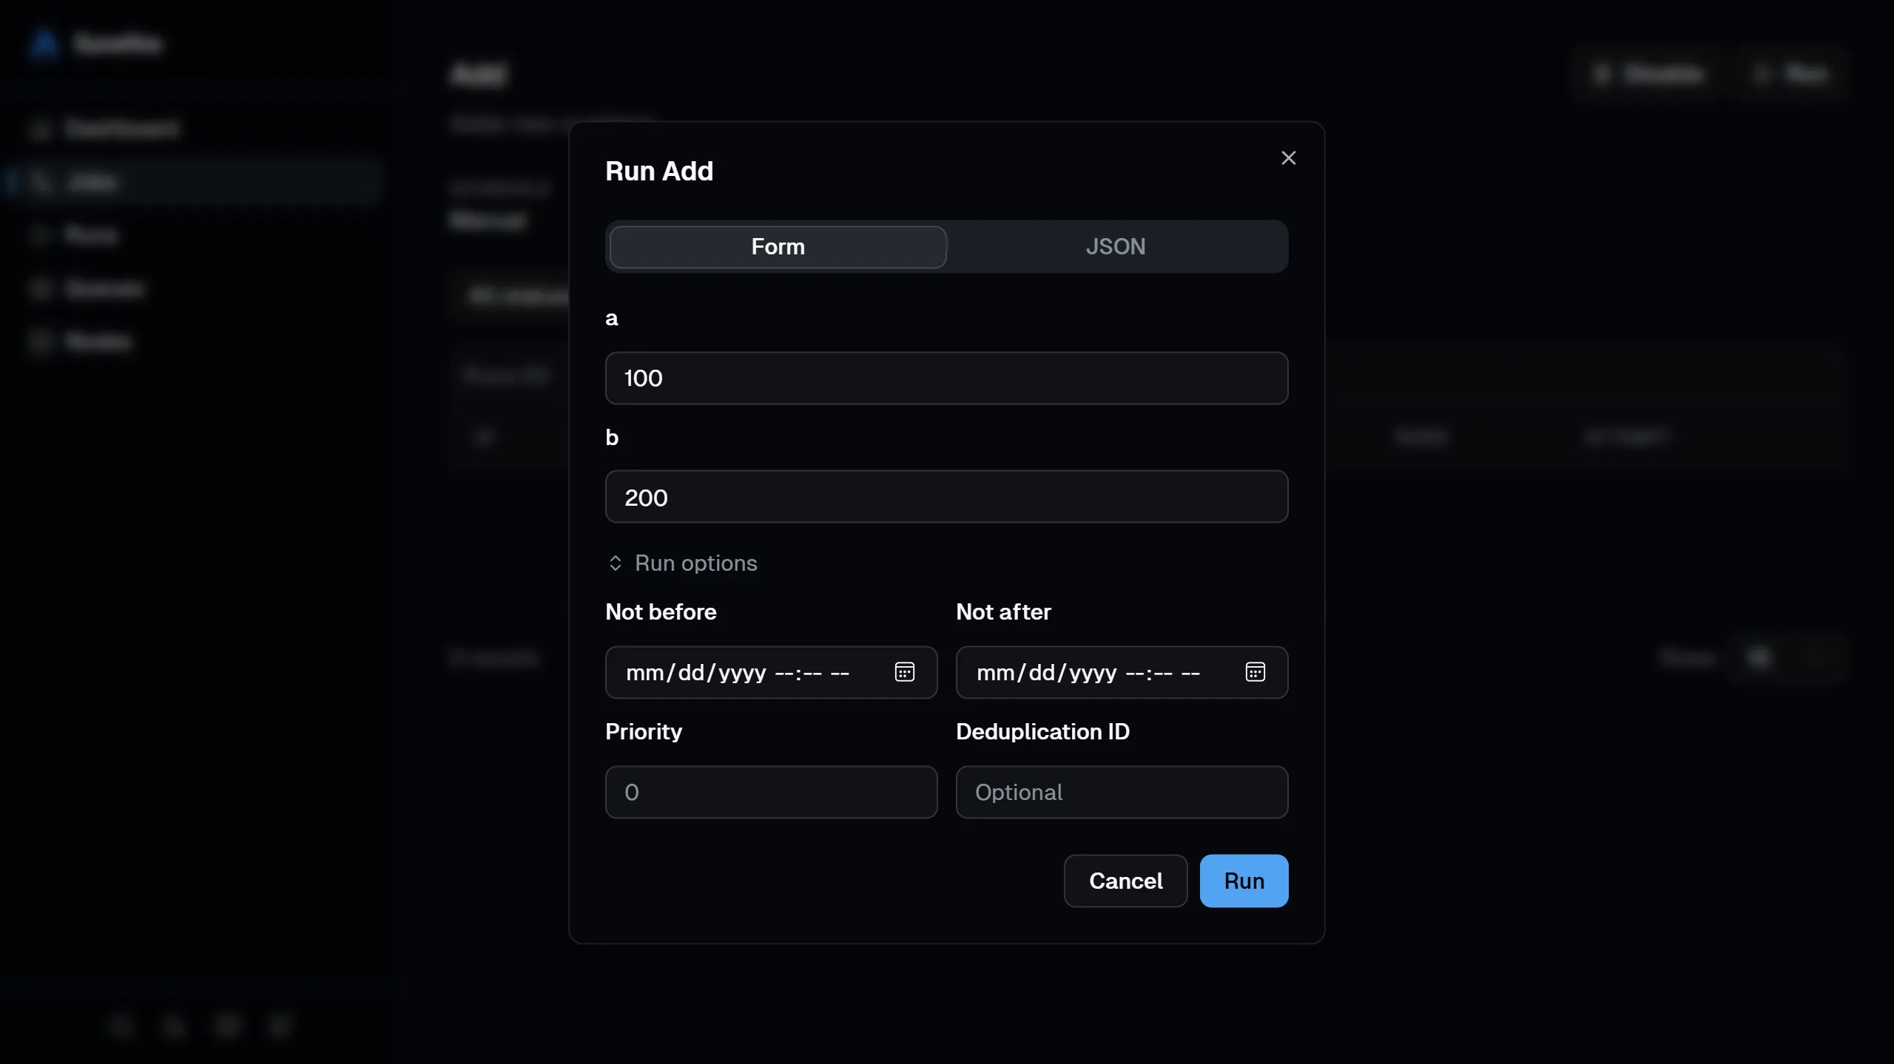Click the Not after date-time field
Viewport: 1894px width, 1064px height.
1122,672
